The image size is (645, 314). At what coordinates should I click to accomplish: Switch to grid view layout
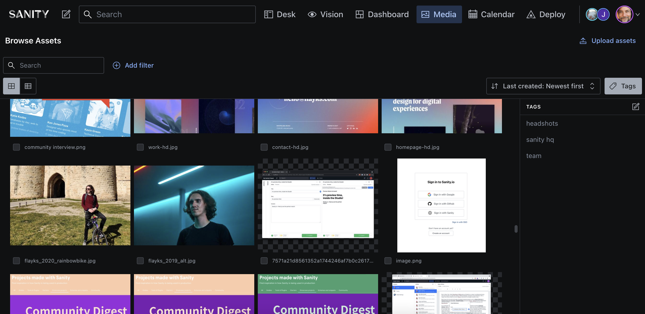[11, 86]
